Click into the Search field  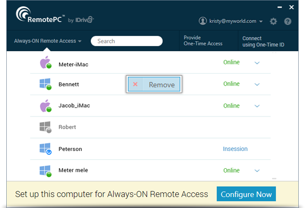coord(126,41)
